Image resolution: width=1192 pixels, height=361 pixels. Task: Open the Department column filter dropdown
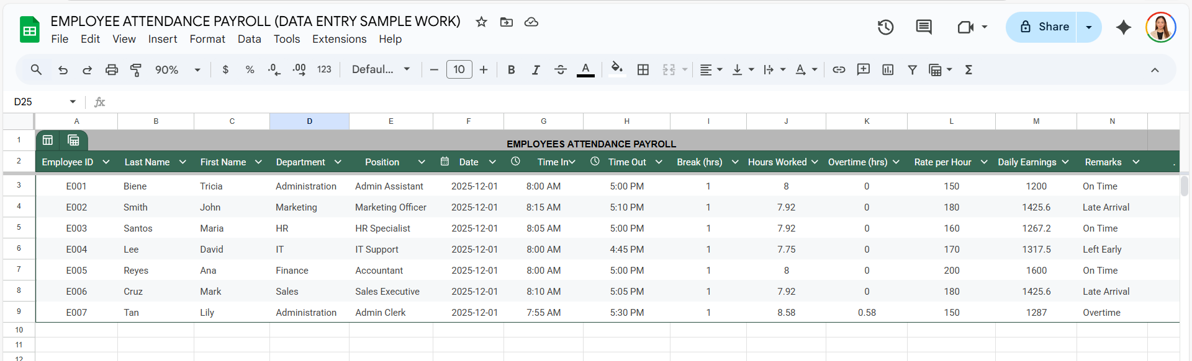coord(338,162)
